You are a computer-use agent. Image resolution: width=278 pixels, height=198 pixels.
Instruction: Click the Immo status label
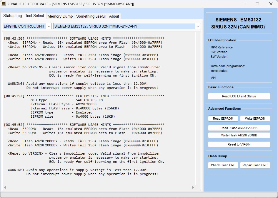click(x=219, y=71)
